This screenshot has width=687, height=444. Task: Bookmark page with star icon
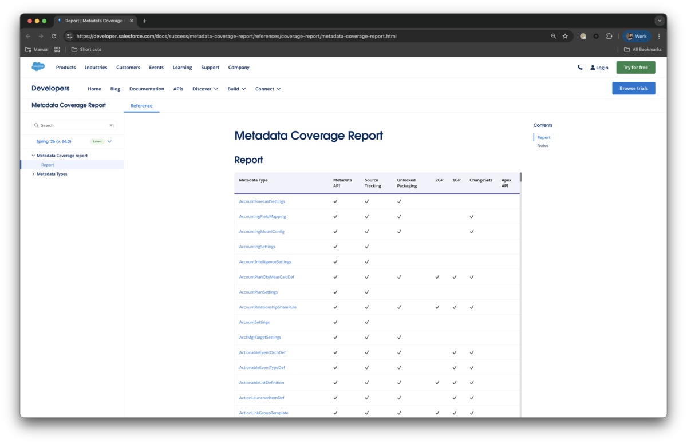(x=565, y=36)
